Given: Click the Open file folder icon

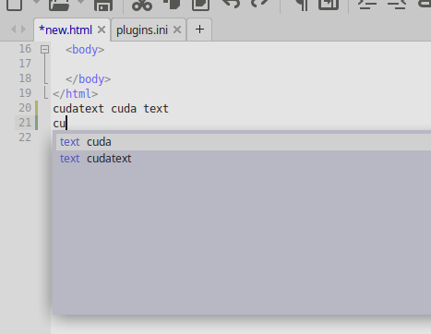Looking at the screenshot, I should click(59, 5).
